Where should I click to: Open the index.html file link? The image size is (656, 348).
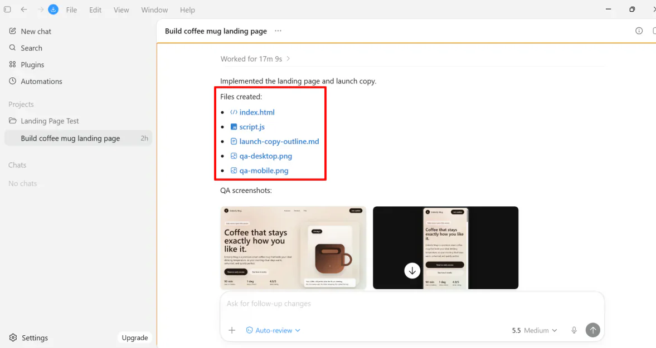[x=257, y=112]
